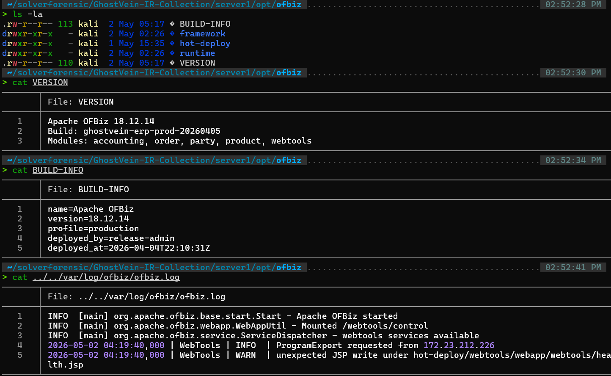Image resolution: width=611 pixels, height=376 pixels.
Task: Click the 'webtools services available' log line
Action: pos(264,336)
